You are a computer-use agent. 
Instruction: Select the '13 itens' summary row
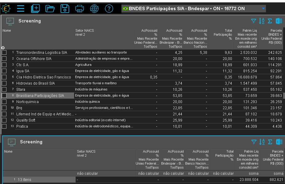(39, 180)
